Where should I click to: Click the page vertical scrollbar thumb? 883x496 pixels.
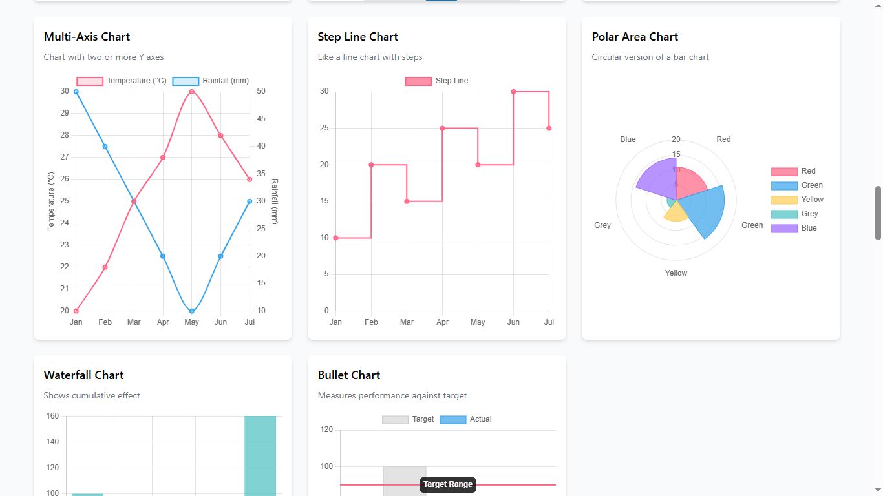click(878, 213)
